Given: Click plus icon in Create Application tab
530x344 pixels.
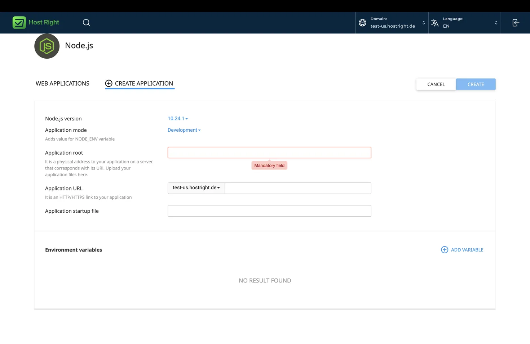Looking at the screenshot, I should point(109,83).
